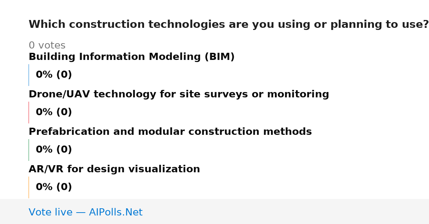Click the green Prefabrication result bar
The height and width of the screenshot is (224, 429).
[x=29, y=150]
